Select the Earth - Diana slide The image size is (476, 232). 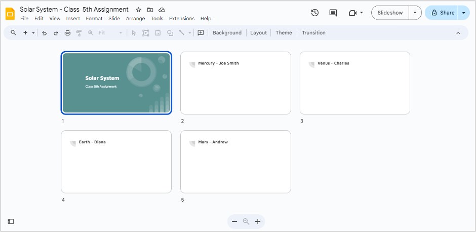click(x=116, y=162)
